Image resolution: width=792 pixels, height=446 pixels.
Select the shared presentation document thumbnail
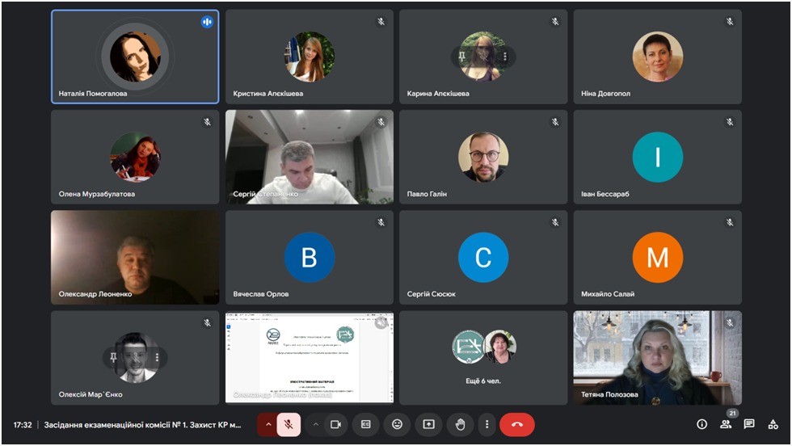pos(310,357)
